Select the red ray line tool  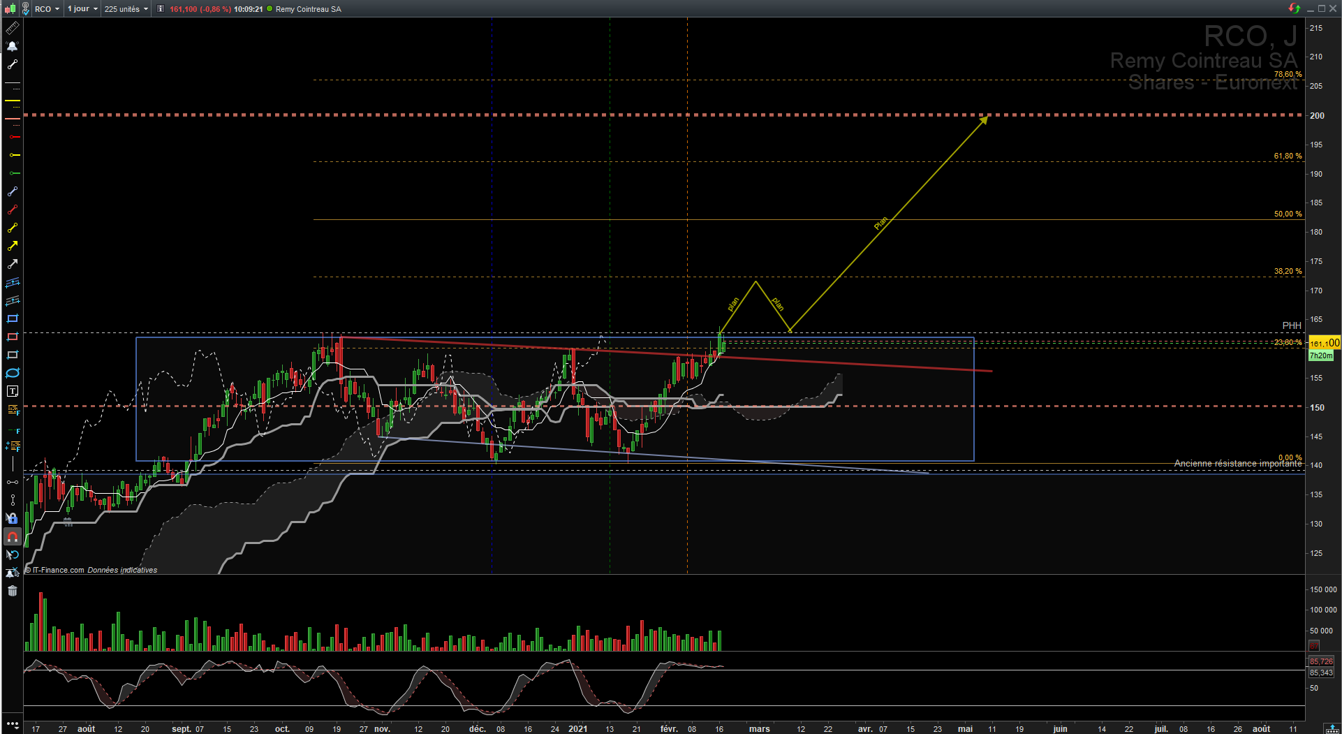12,137
